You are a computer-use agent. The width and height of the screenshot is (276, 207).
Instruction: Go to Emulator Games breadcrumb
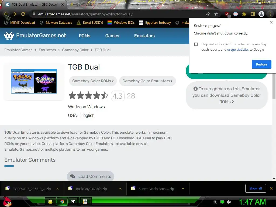(18, 50)
